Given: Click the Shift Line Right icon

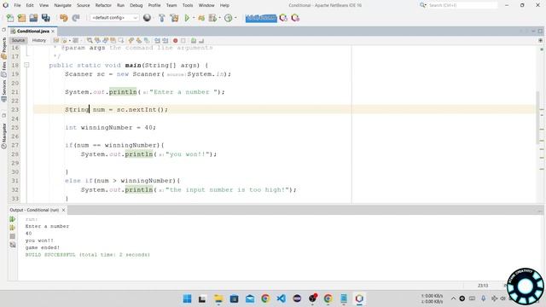Looking at the screenshot, I should 165,41.
